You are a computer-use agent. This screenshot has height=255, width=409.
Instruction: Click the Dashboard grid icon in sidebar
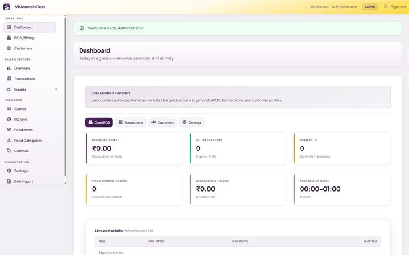pos(9,27)
